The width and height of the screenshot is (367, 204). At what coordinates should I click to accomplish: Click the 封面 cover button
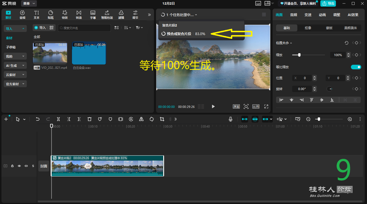44,166
